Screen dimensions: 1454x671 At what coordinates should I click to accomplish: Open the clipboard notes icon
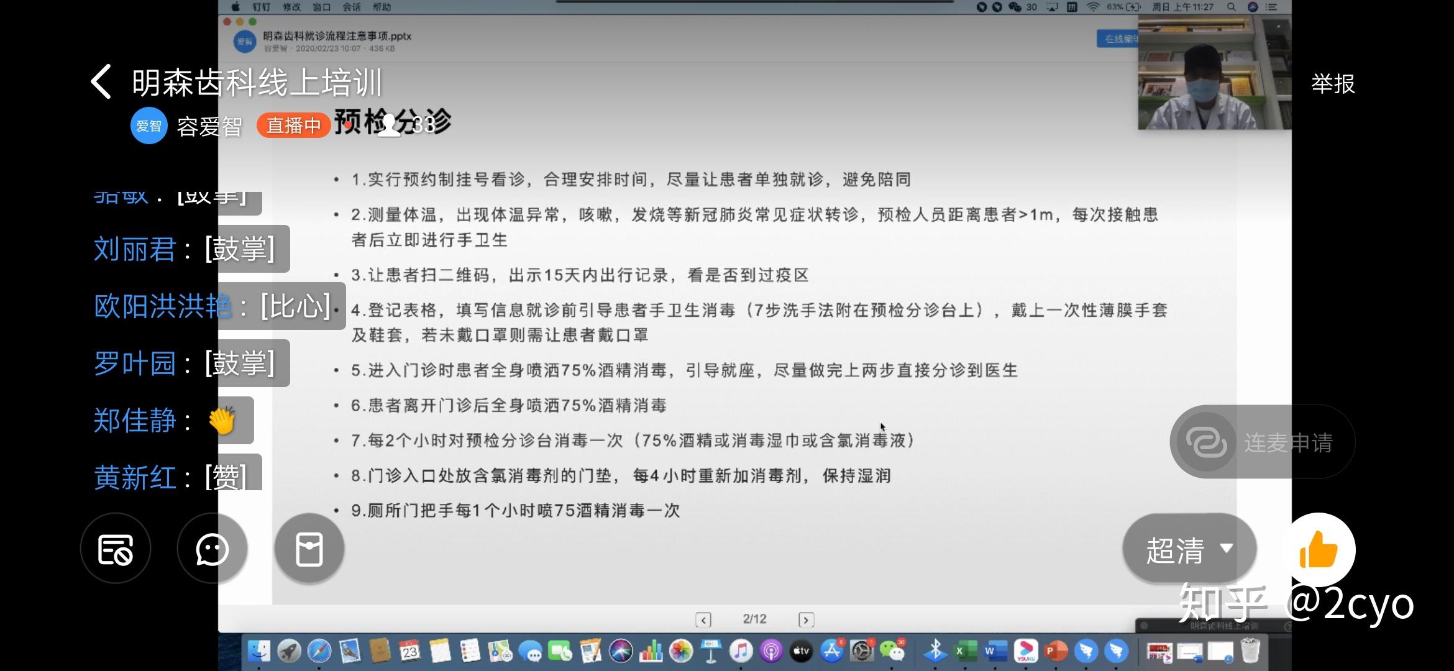pos(309,549)
